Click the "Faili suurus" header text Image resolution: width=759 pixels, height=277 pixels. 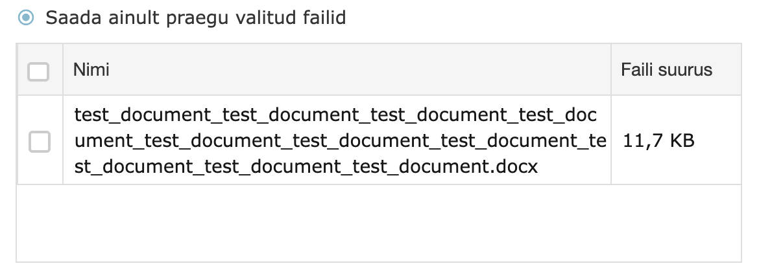point(666,70)
